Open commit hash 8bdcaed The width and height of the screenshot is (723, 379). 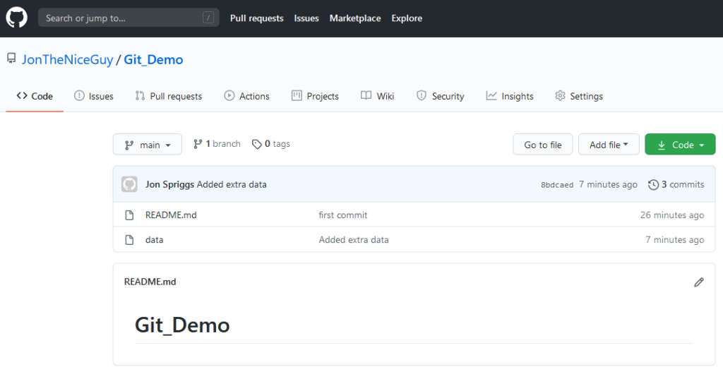[557, 185]
